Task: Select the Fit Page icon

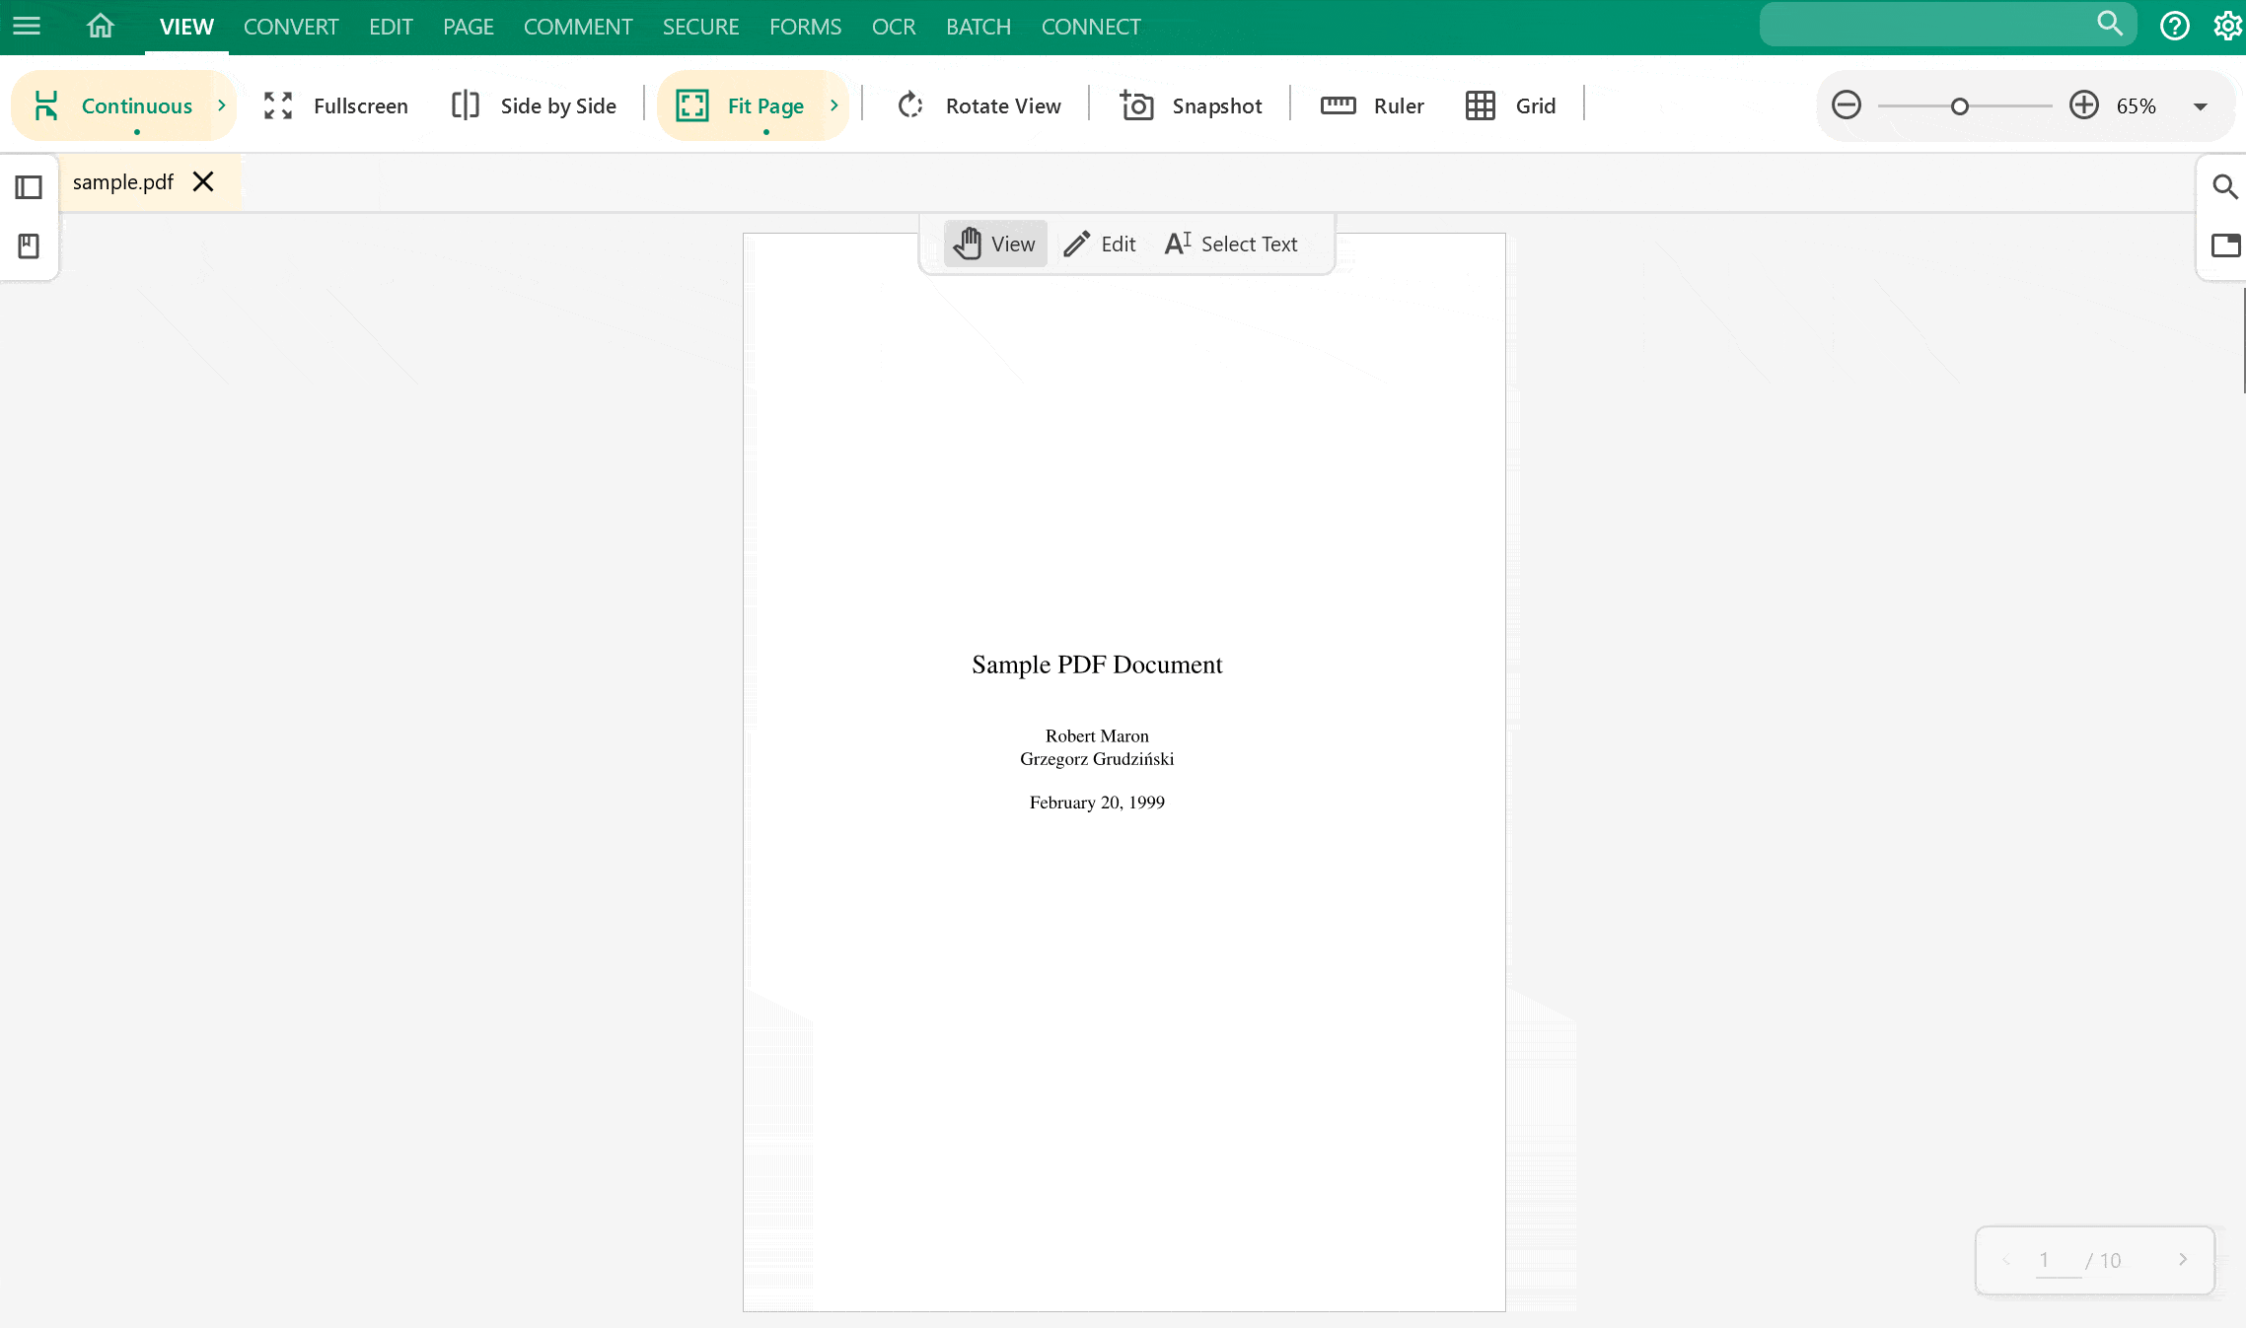Action: pos(691,105)
